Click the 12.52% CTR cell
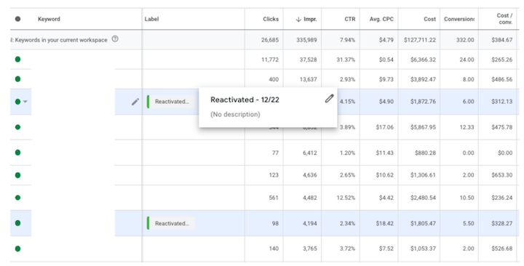This screenshot has height=266, width=524. click(x=346, y=198)
